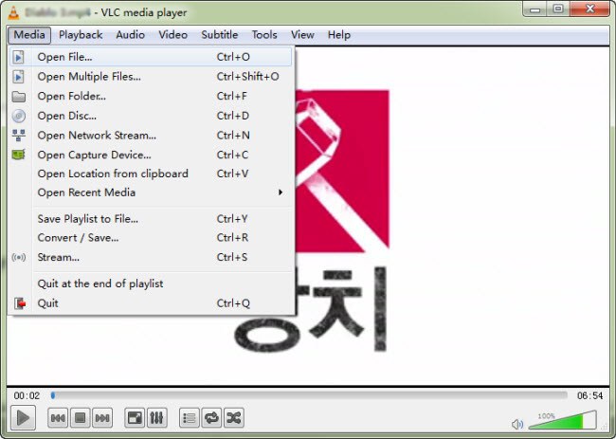Open the Tools menu
616x439 pixels.
pyautogui.click(x=264, y=35)
